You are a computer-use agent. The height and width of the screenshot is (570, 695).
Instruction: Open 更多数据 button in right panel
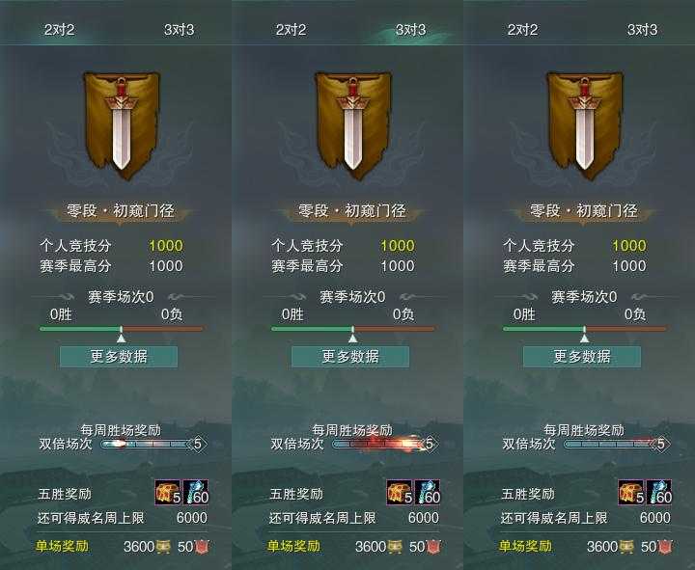[582, 357]
